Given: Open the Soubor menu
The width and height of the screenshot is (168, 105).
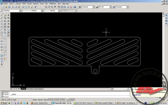Looking at the screenshot, I should (x=6, y=4).
